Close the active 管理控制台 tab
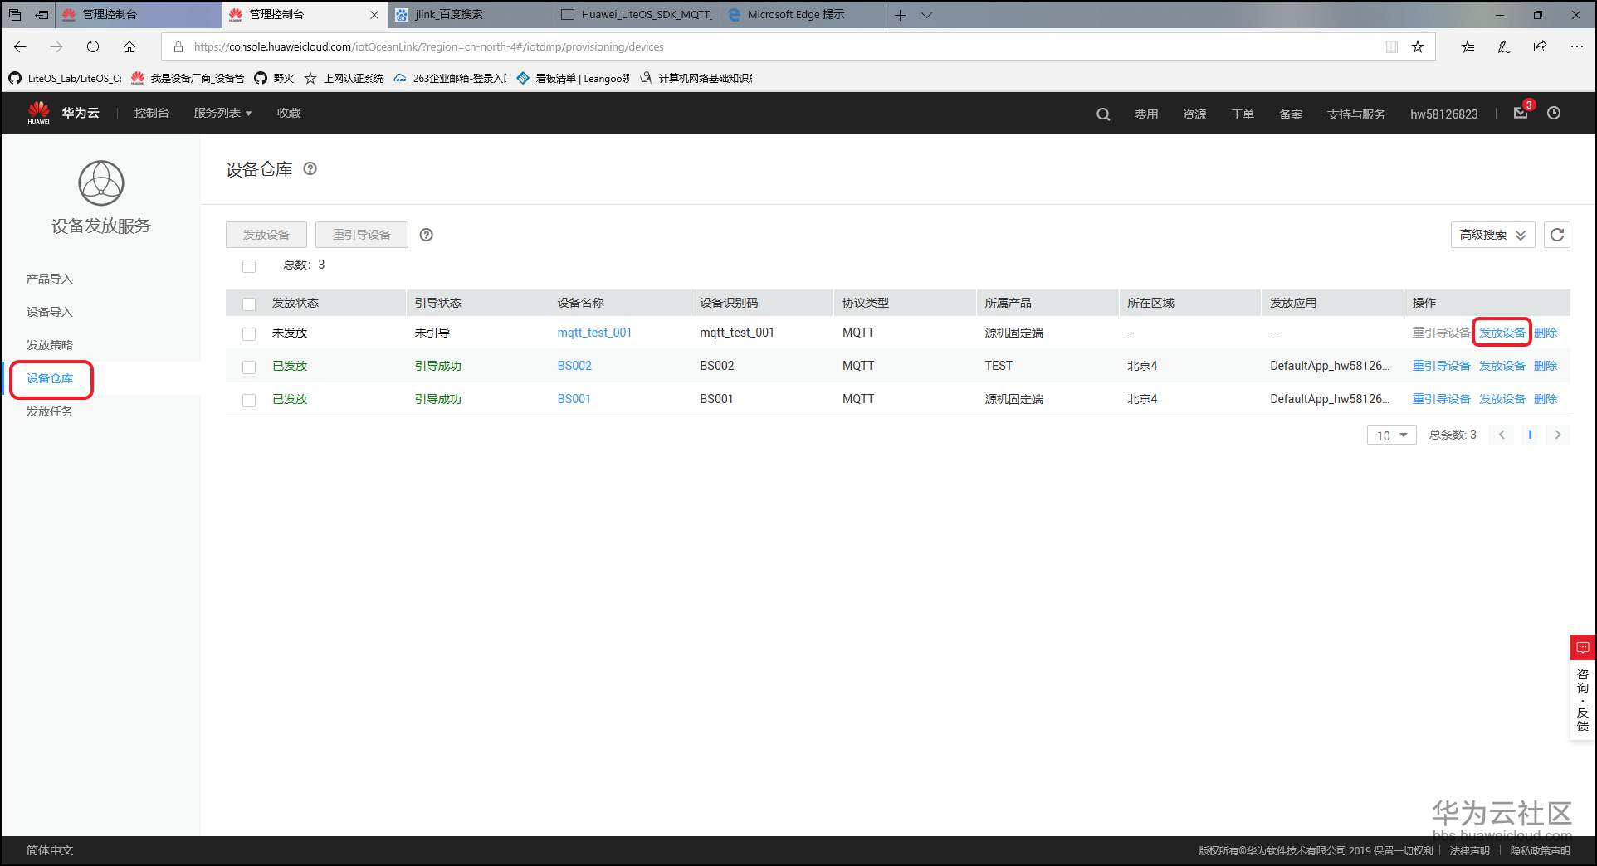The width and height of the screenshot is (1597, 866). click(374, 15)
